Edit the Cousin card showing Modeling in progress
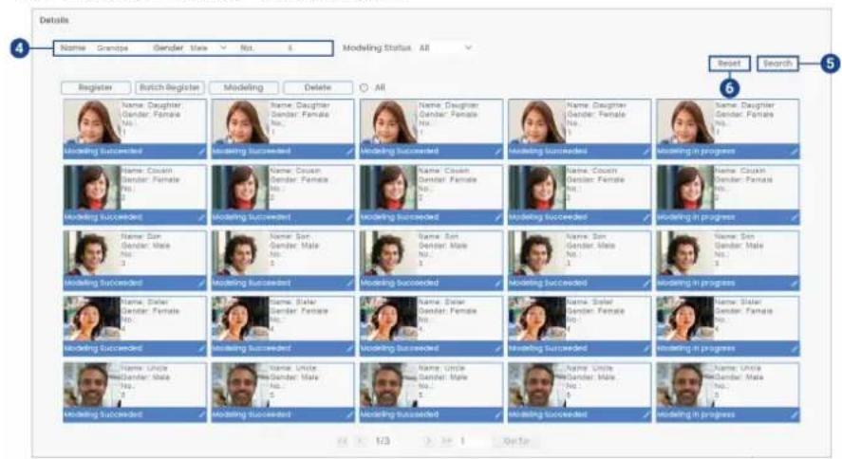 [x=794, y=218]
